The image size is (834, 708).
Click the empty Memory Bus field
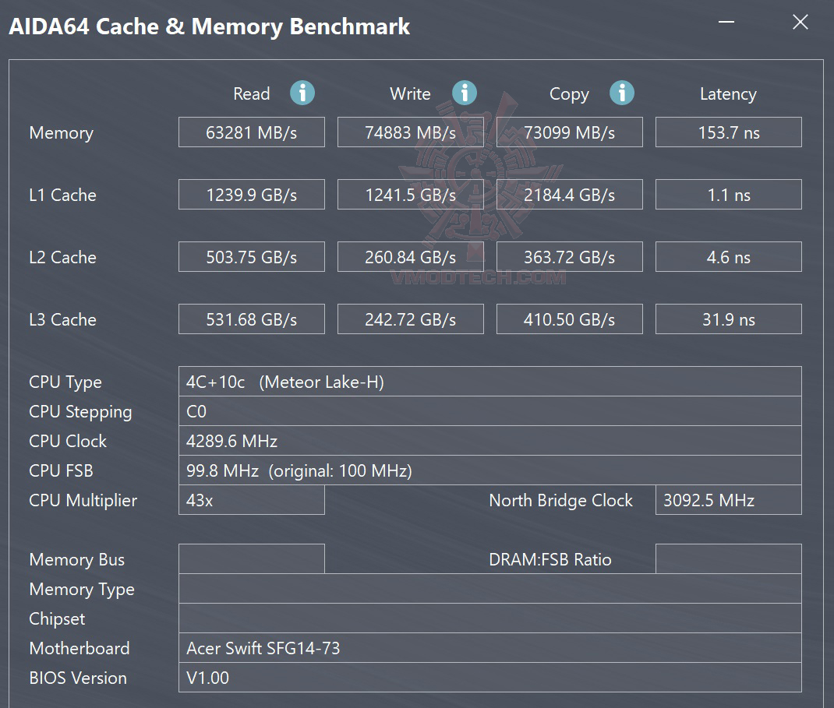pos(251,559)
